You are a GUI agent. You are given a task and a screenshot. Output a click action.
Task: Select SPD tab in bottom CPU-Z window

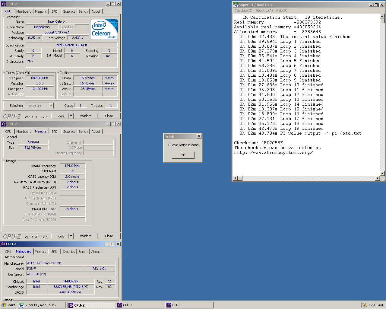click(54, 252)
